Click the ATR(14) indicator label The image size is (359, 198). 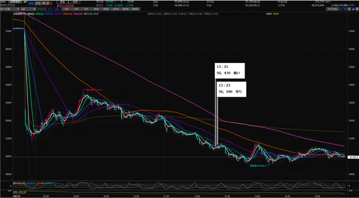(x=22, y=192)
